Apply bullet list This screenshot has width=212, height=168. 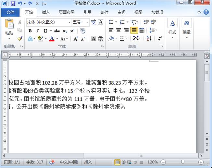click(111, 22)
